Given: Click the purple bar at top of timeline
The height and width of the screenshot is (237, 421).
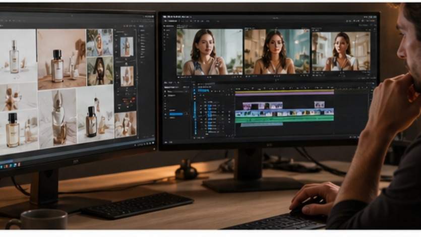Looking at the screenshot, I should [x=284, y=93].
